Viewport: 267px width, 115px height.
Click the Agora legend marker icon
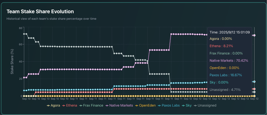coord(48,106)
